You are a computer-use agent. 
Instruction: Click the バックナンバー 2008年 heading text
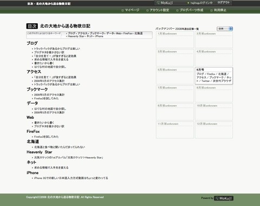[177, 29]
